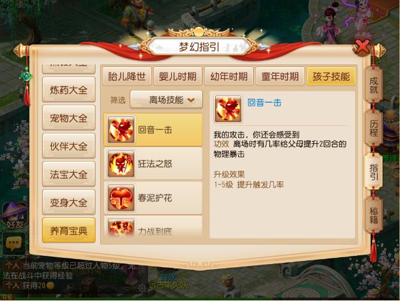Open the 变身大全 category
This screenshot has width=400, height=301.
coord(69,203)
